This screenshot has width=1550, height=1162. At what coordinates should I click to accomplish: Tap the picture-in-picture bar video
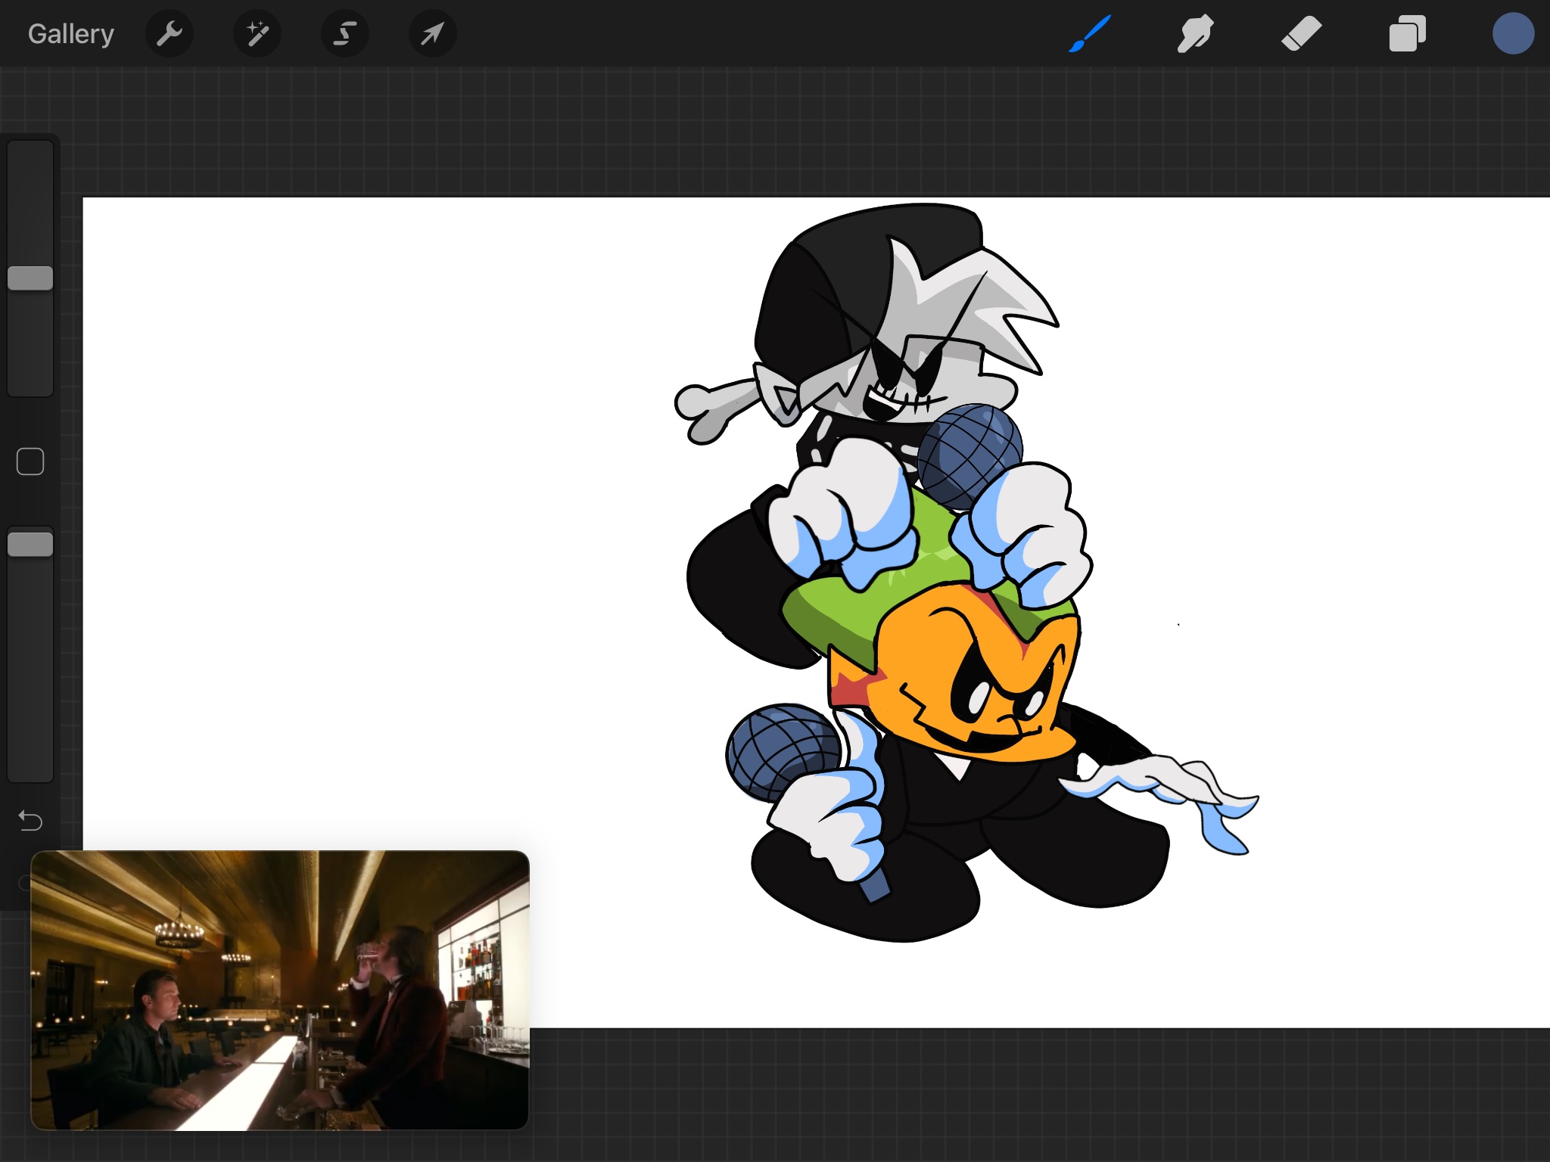(280, 990)
